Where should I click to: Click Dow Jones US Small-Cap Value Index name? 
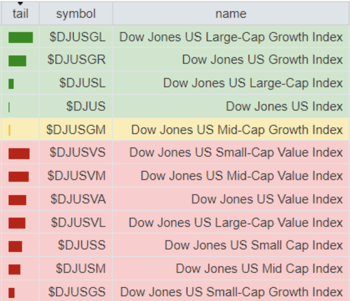coord(236,153)
